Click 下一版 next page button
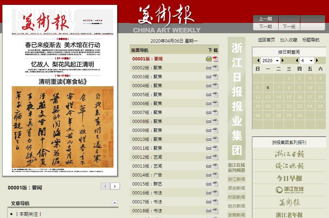Viewport: 329px width, 218px height. (289, 26)
